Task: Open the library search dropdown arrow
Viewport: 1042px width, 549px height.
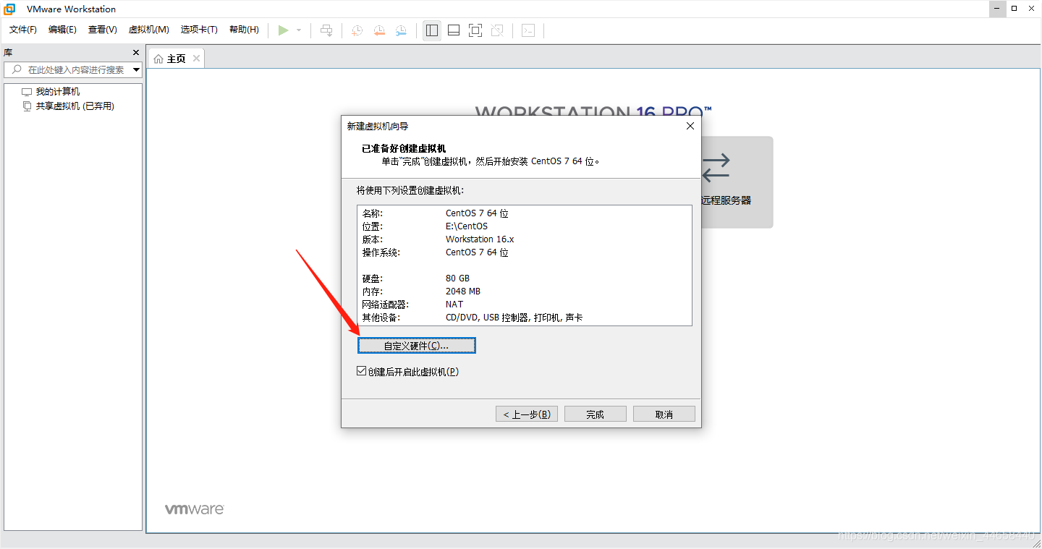Action: pyautogui.click(x=136, y=70)
